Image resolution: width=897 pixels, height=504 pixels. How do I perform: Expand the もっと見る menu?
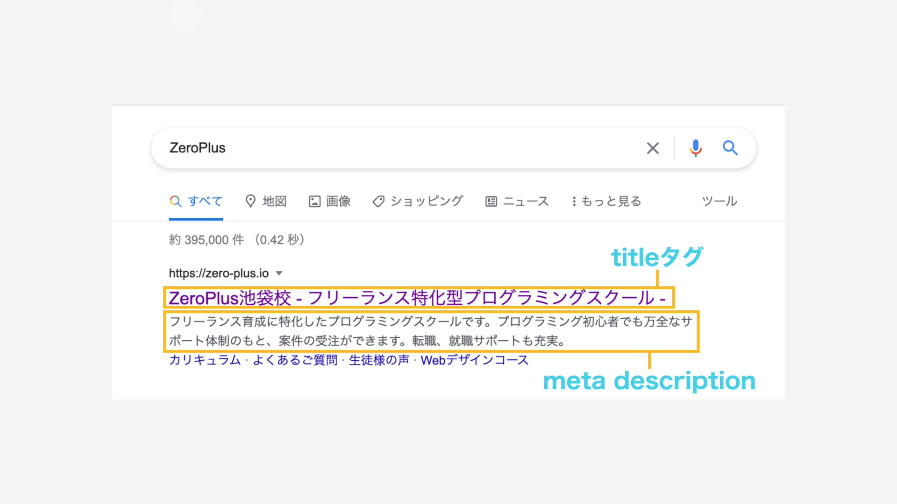(606, 201)
